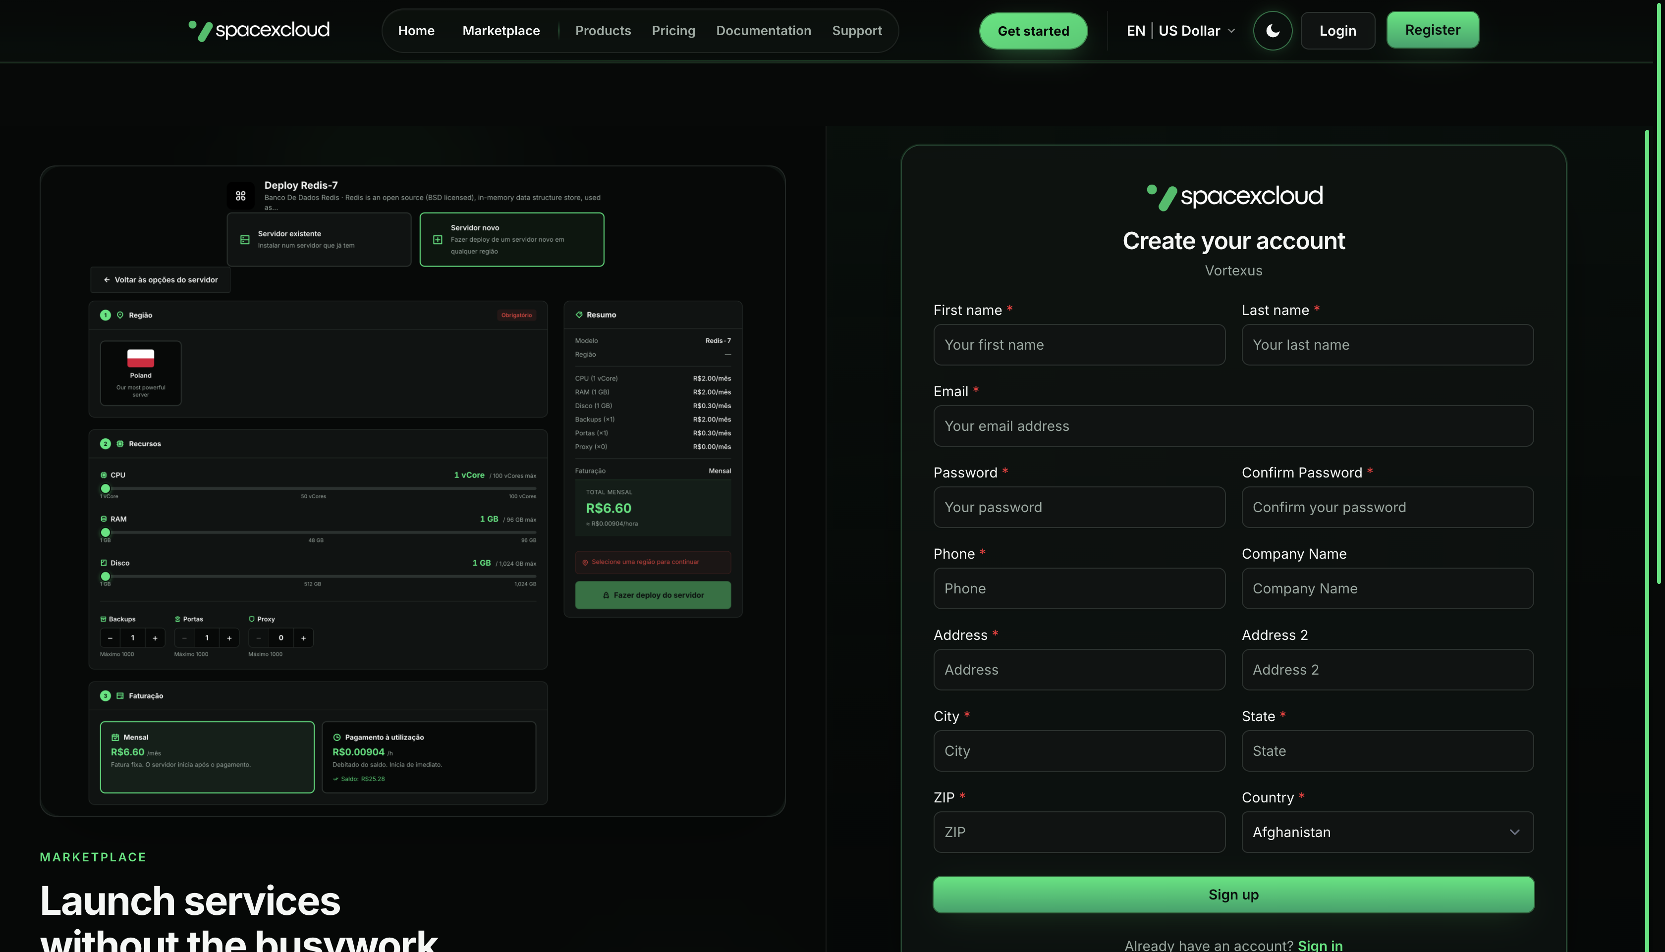Open the Pricing nav item
This screenshot has height=952, width=1665.
pos(673,31)
